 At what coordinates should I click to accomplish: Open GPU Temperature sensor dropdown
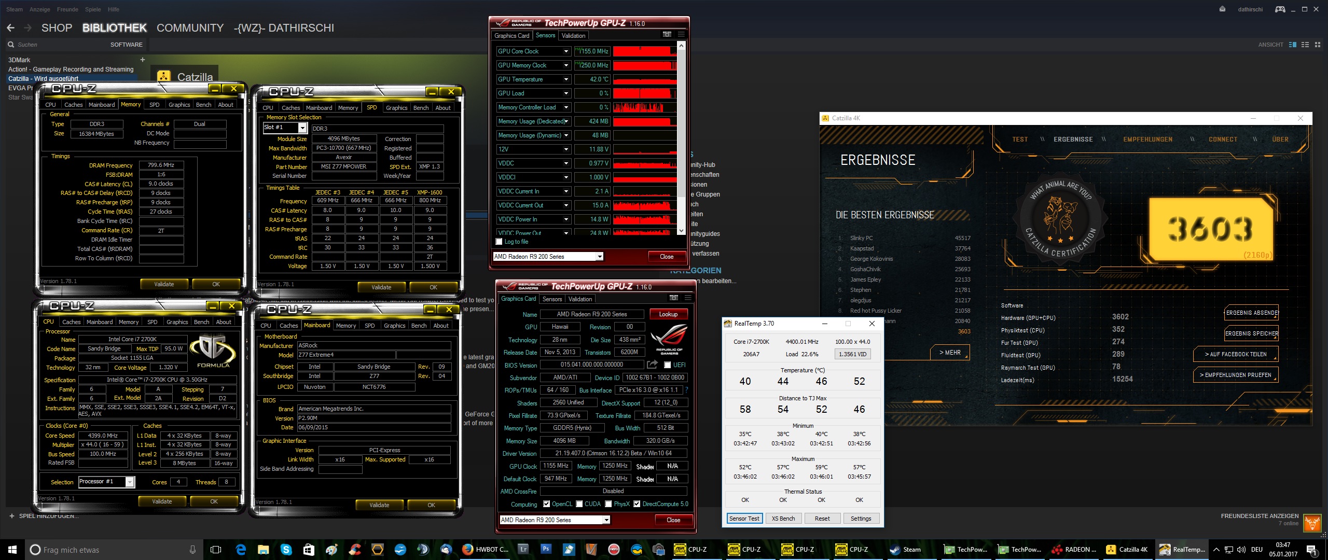(566, 79)
